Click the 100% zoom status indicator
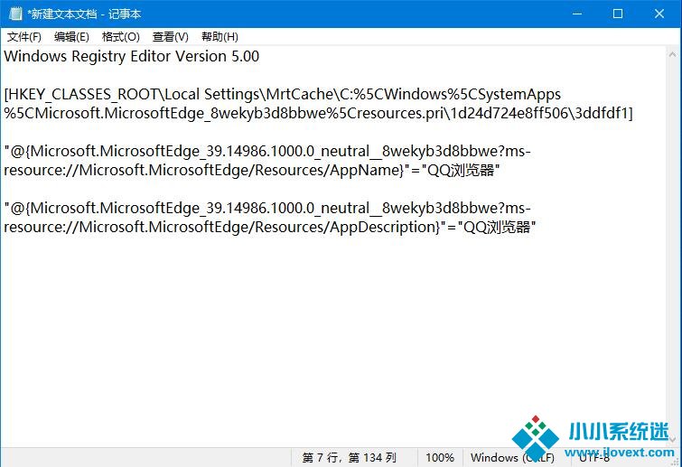The height and width of the screenshot is (467, 682). [440, 457]
